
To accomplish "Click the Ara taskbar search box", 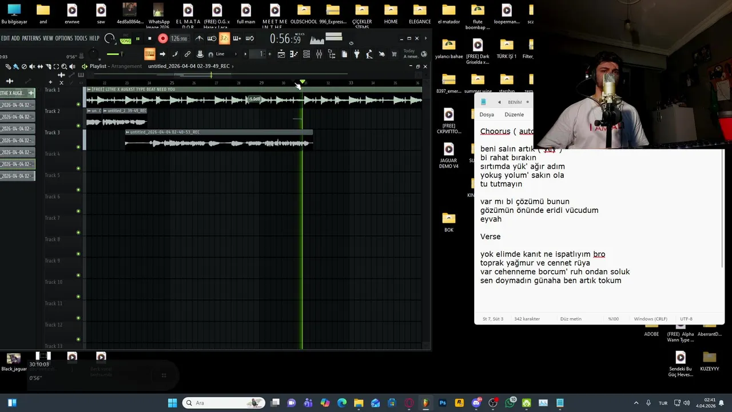I will pyautogui.click(x=224, y=403).
